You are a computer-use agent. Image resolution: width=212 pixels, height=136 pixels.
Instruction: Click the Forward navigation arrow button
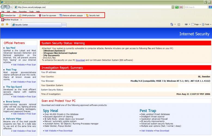coord(8,7)
